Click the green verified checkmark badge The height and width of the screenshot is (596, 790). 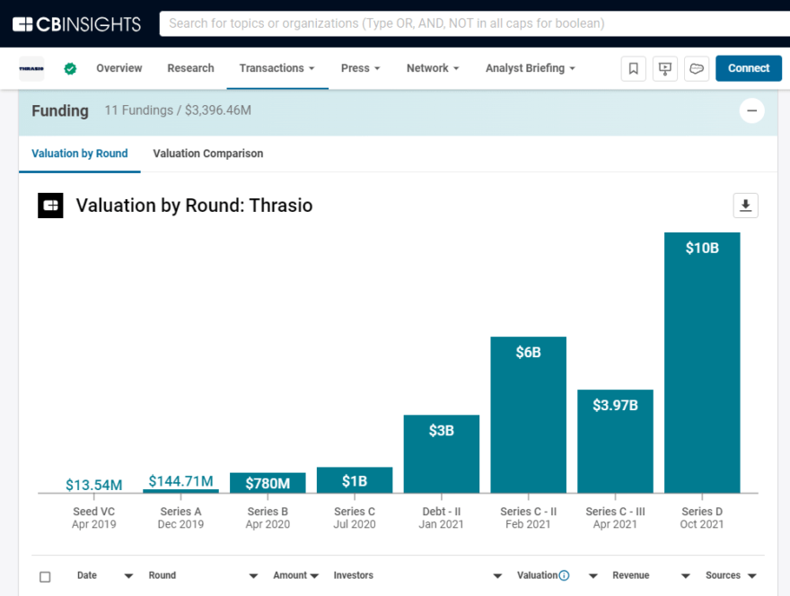[x=69, y=68]
